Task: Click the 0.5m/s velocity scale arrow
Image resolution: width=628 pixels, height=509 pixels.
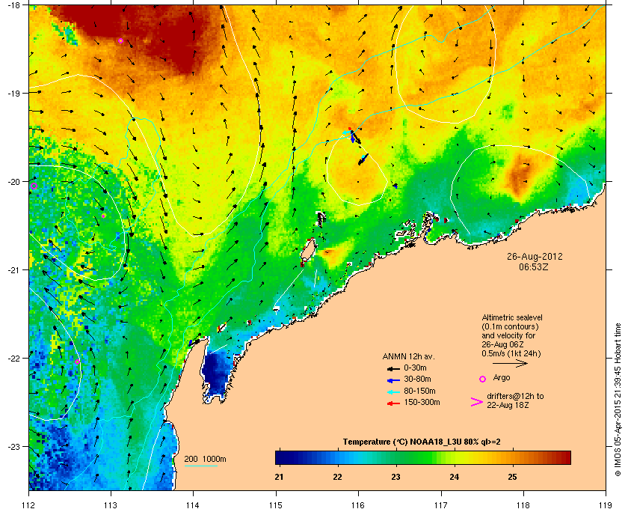Action: [510, 364]
